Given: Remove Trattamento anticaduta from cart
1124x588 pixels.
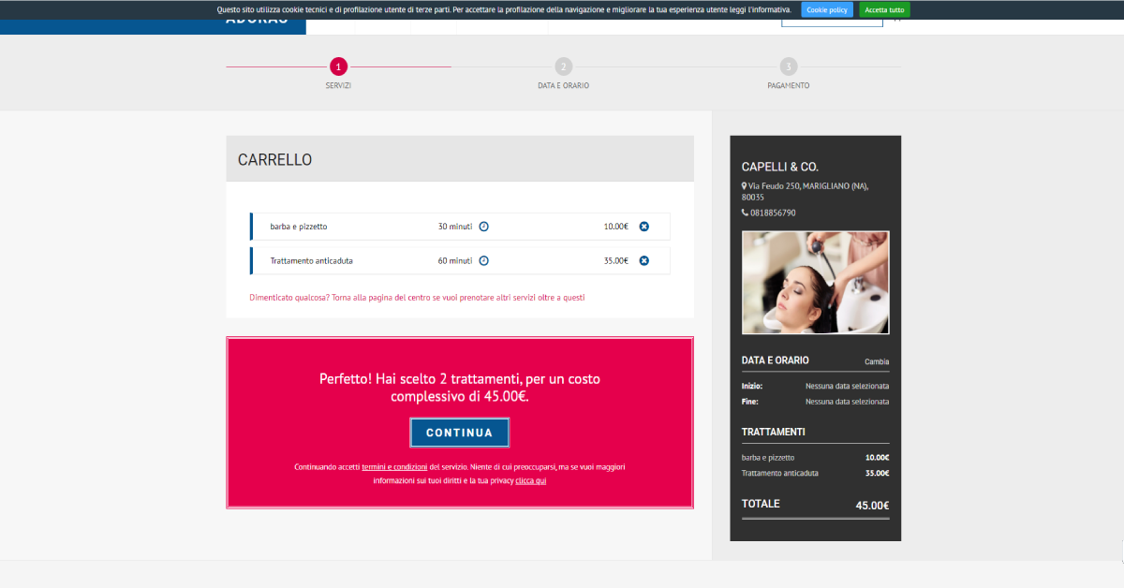Looking at the screenshot, I should point(643,260).
